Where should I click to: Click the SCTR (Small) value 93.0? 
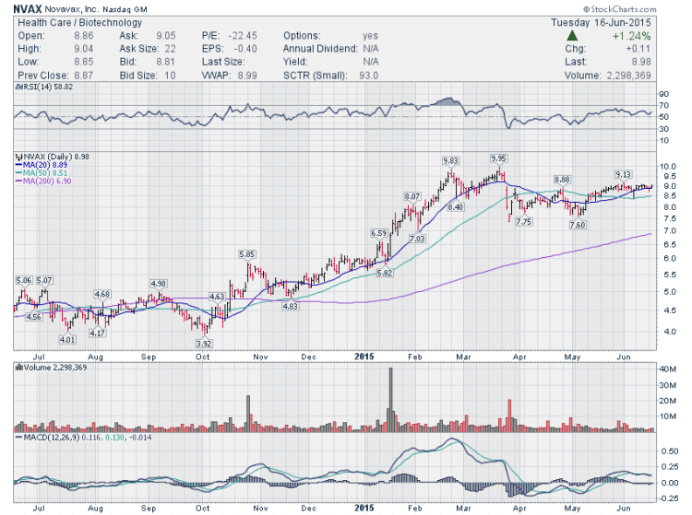(368, 76)
